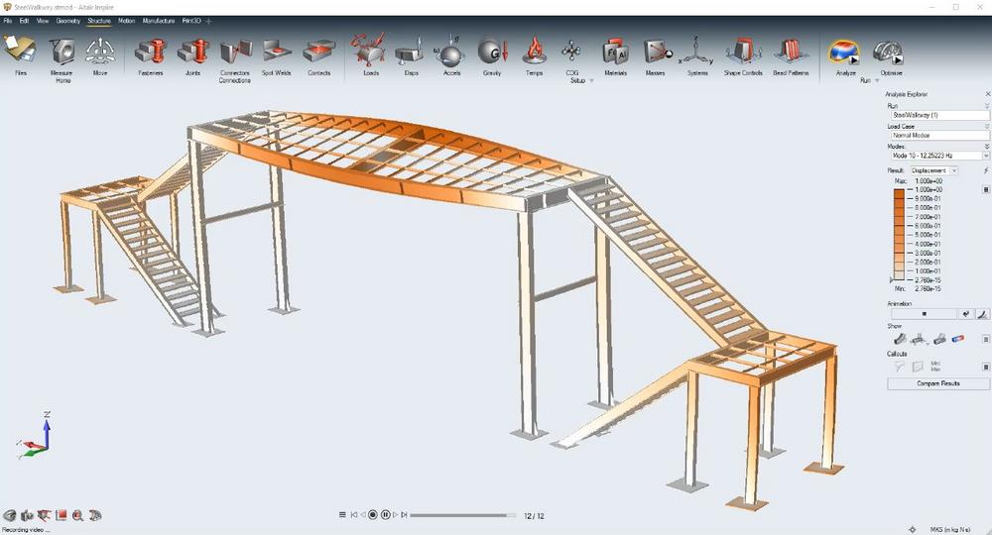Open the Modes dropdown showing Mode 10
Screen dimensions: 992x535
pyautogui.click(x=985, y=156)
